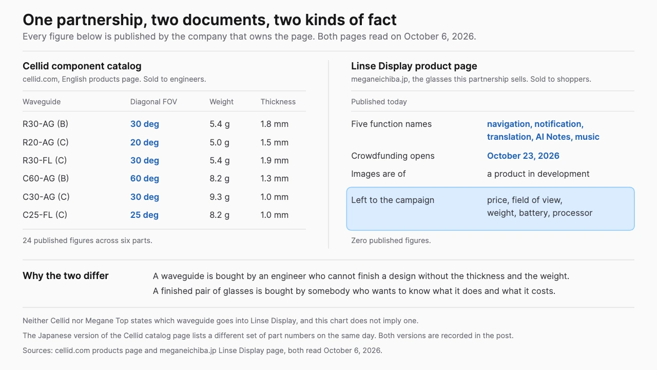
Task: Click '24 published figures across six parts.'
Action: point(87,240)
